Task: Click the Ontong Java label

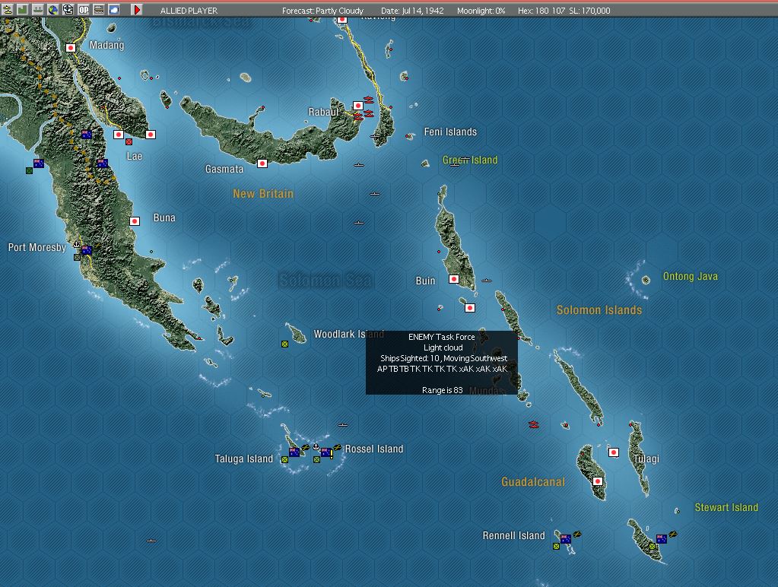Action: click(x=691, y=276)
